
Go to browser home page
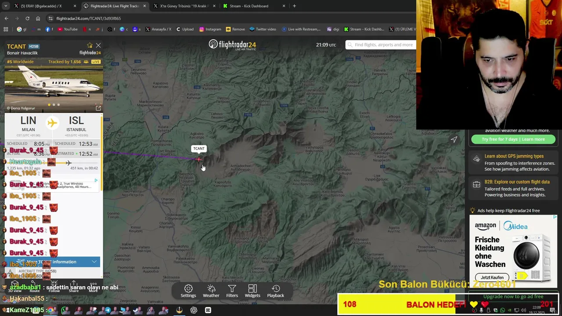pos(38,18)
